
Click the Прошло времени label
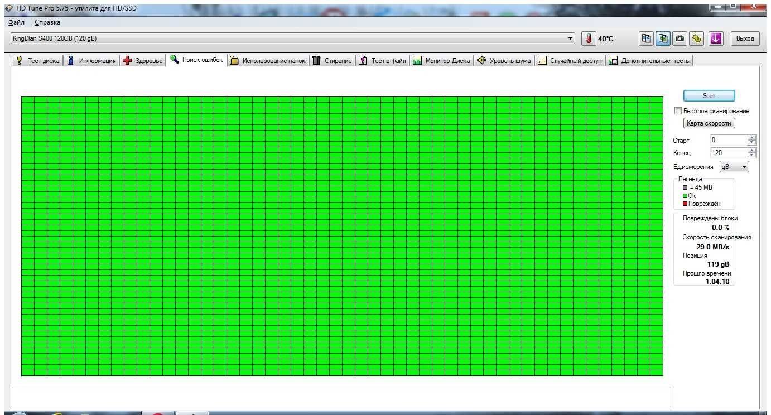[x=707, y=273]
